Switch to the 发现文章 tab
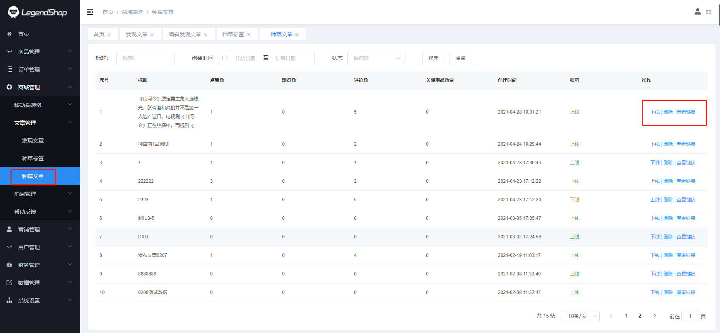Image resolution: width=720 pixels, height=333 pixels. 136,34
